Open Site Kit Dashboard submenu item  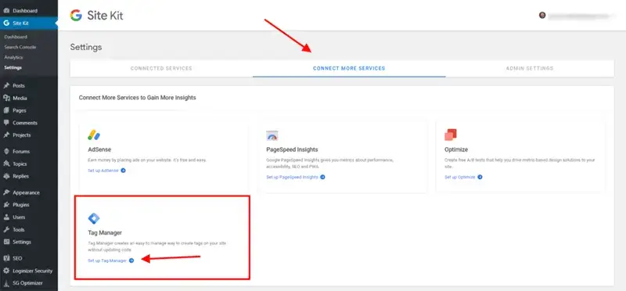point(16,37)
